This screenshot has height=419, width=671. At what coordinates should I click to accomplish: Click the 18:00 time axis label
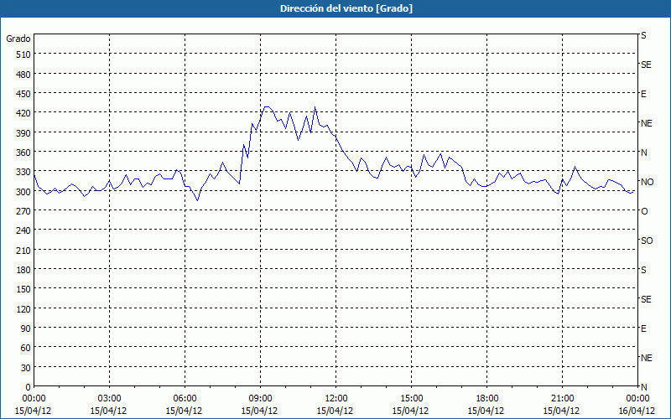tap(486, 399)
